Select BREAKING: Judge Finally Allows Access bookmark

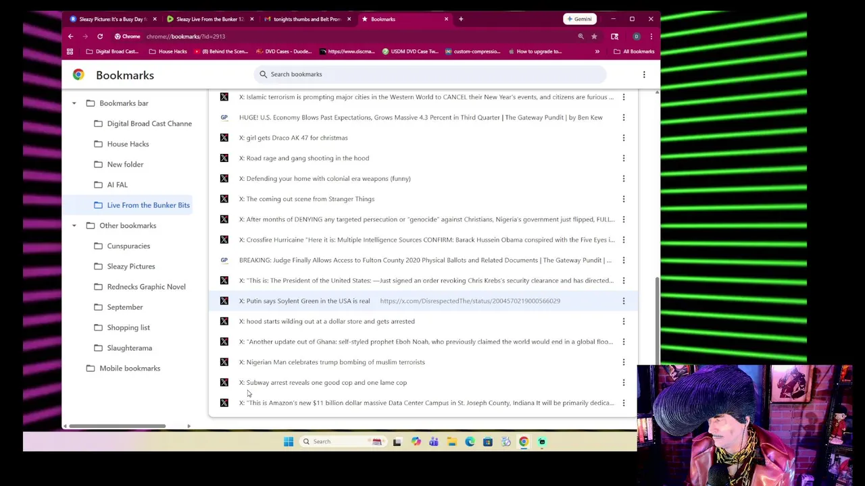pos(423,261)
